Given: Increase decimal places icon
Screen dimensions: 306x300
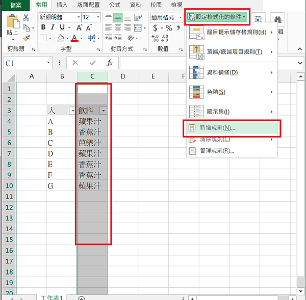Looking at the screenshot, I should coord(155,38).
